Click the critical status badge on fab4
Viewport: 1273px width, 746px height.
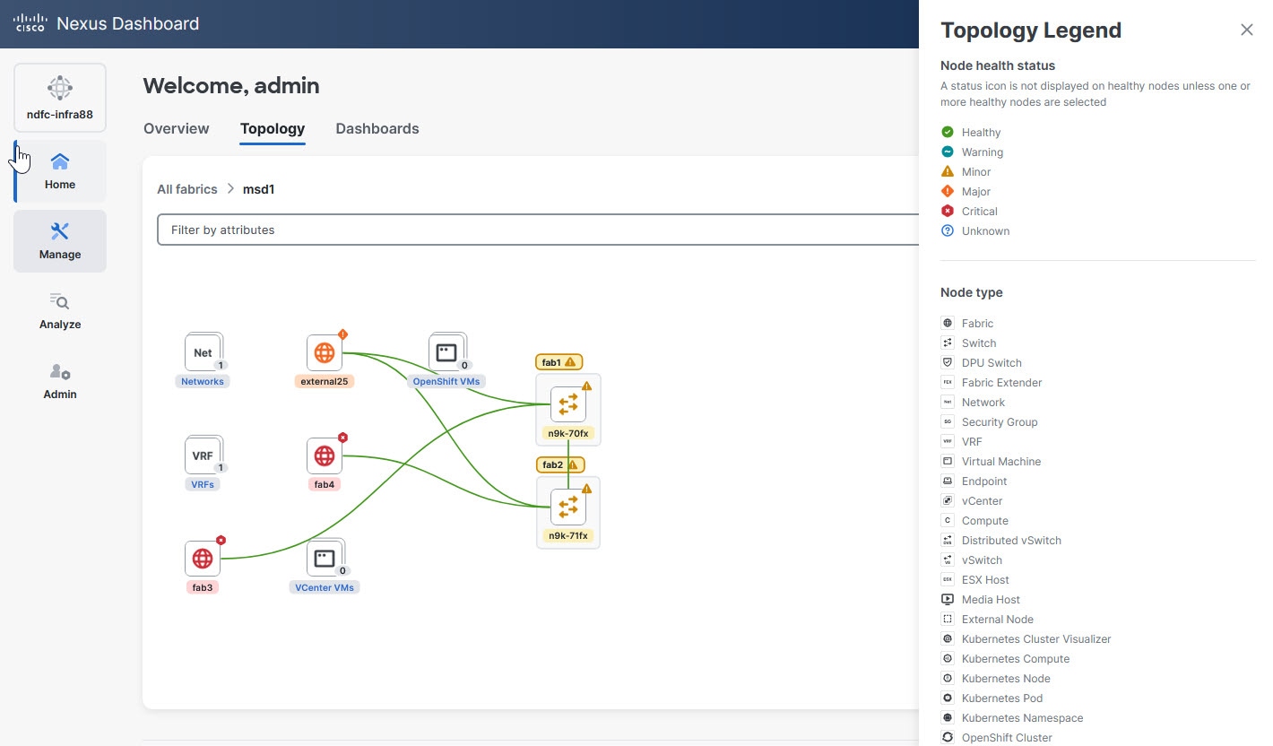pyautogui.click(x=342, y=438)
